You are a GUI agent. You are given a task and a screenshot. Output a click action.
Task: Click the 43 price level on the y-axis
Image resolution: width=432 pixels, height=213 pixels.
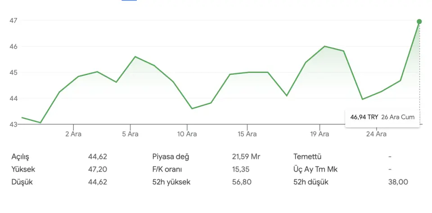tap(13, 124)
